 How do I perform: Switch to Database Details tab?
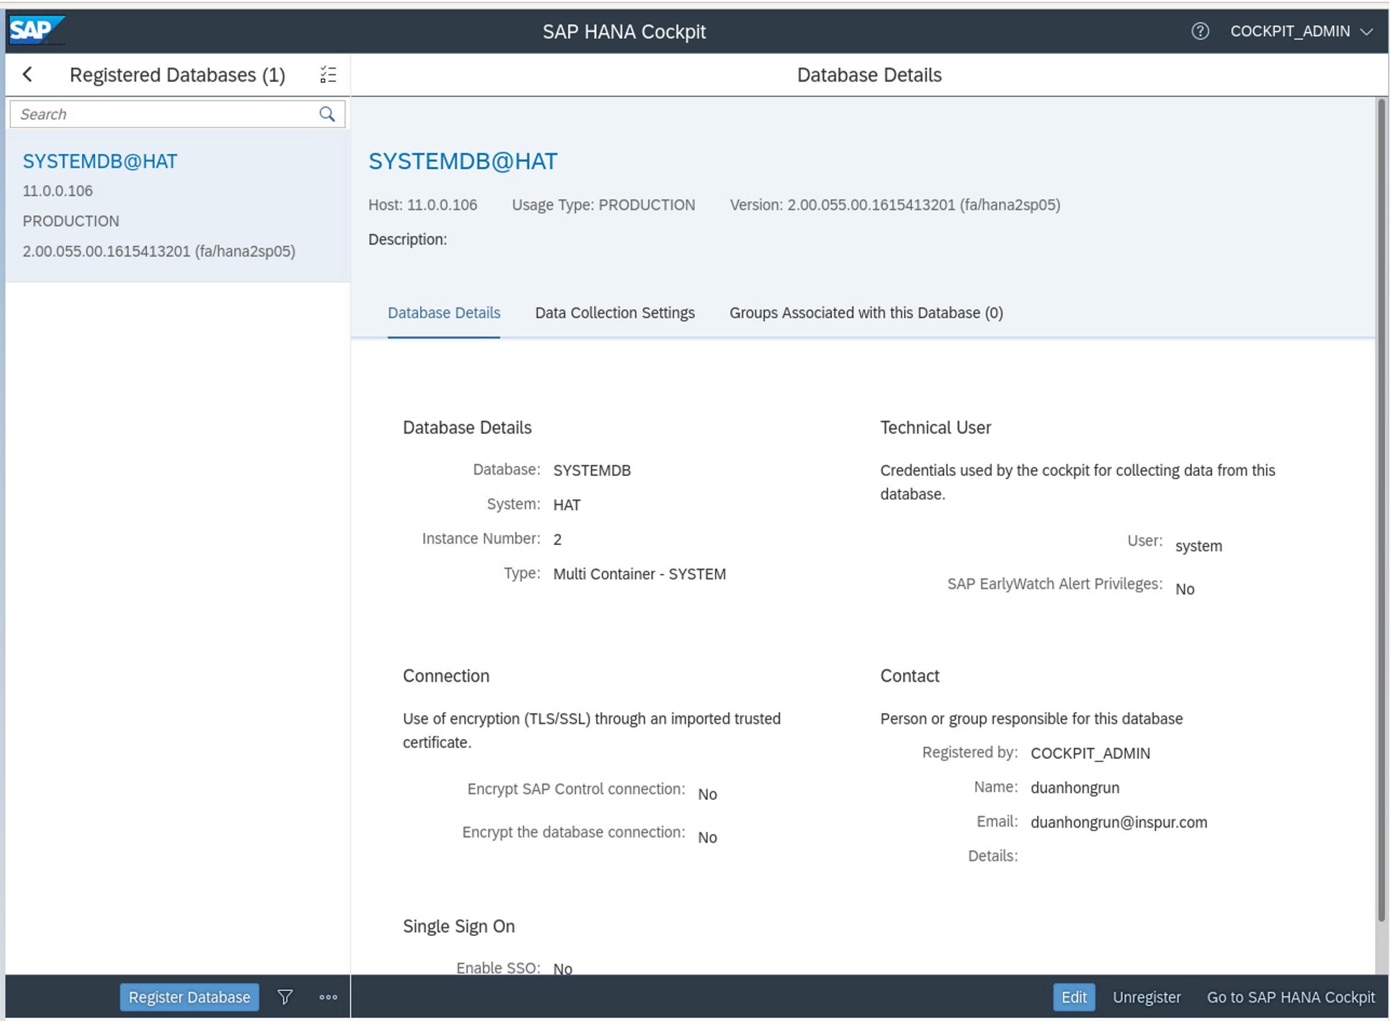point(444,312)
